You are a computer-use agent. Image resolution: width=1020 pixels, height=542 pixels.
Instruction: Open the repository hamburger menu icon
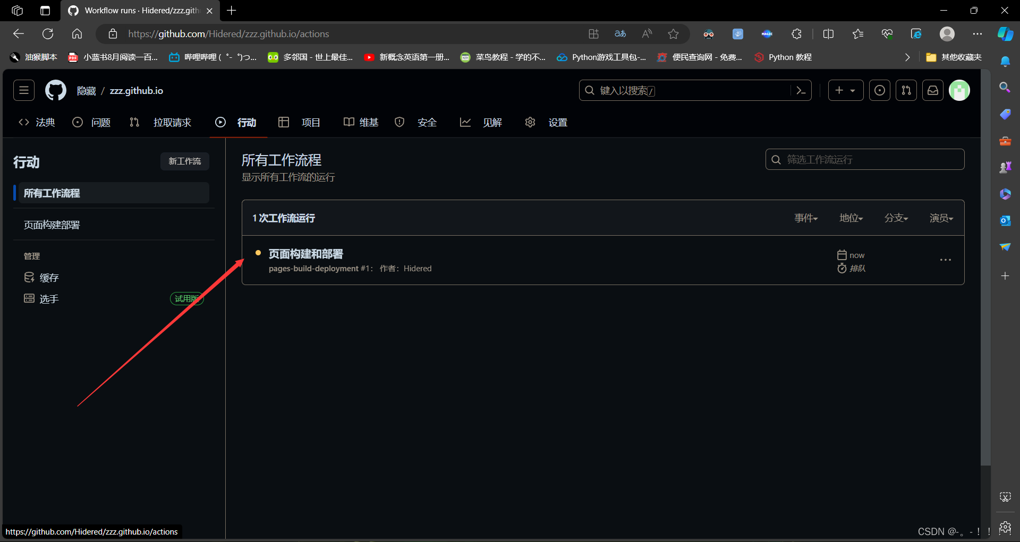pyautogui.click(x=23, y=90)
